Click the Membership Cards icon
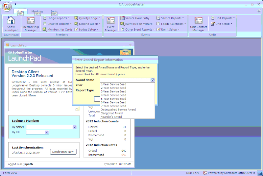The width and height of the screenshot is (263, 176). [x=44, y=29]
